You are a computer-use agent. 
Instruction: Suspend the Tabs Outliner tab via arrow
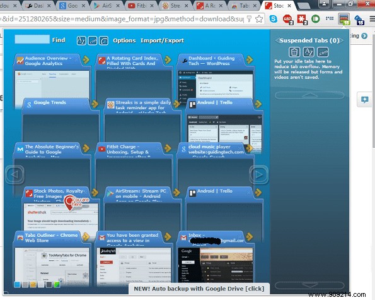86,237
